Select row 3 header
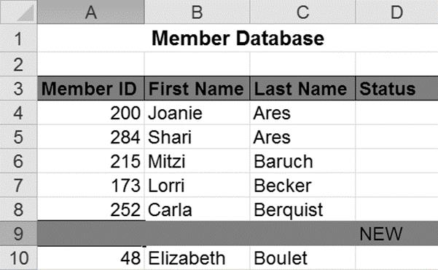Image resolution: width=438 pixels, height=270 pixels. tap(18, 88)
